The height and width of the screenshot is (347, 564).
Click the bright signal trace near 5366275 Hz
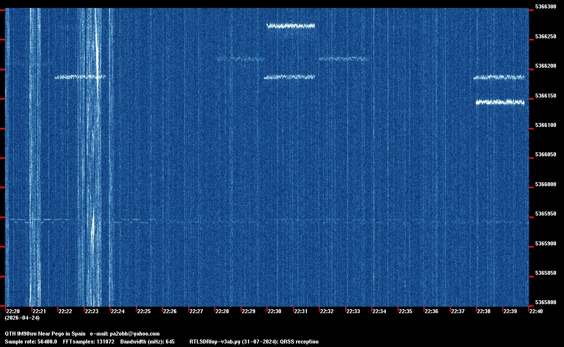[x=290, y=26]
